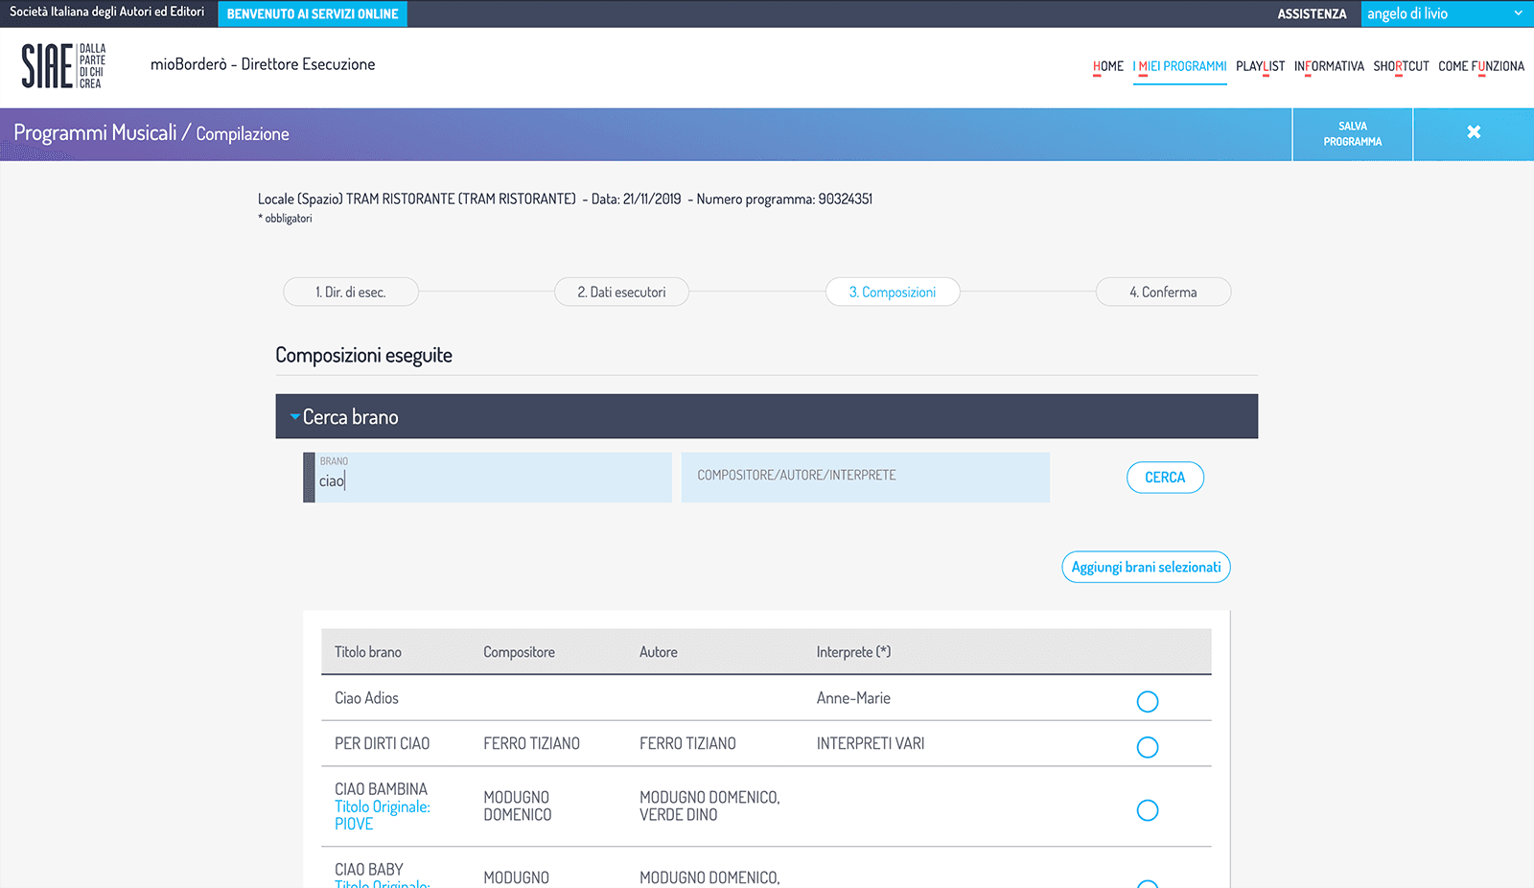This screenshot has width=1534, height=888.
Task: Collapse the Cerca brano section triangle
Action: click(295, 417)
